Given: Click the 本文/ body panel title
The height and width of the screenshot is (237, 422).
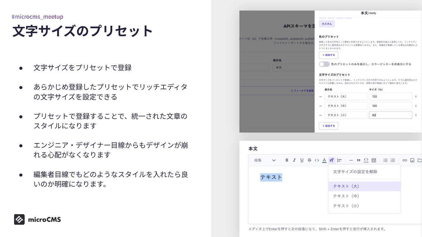Looking at the screenshot, I should click(368, 13).
